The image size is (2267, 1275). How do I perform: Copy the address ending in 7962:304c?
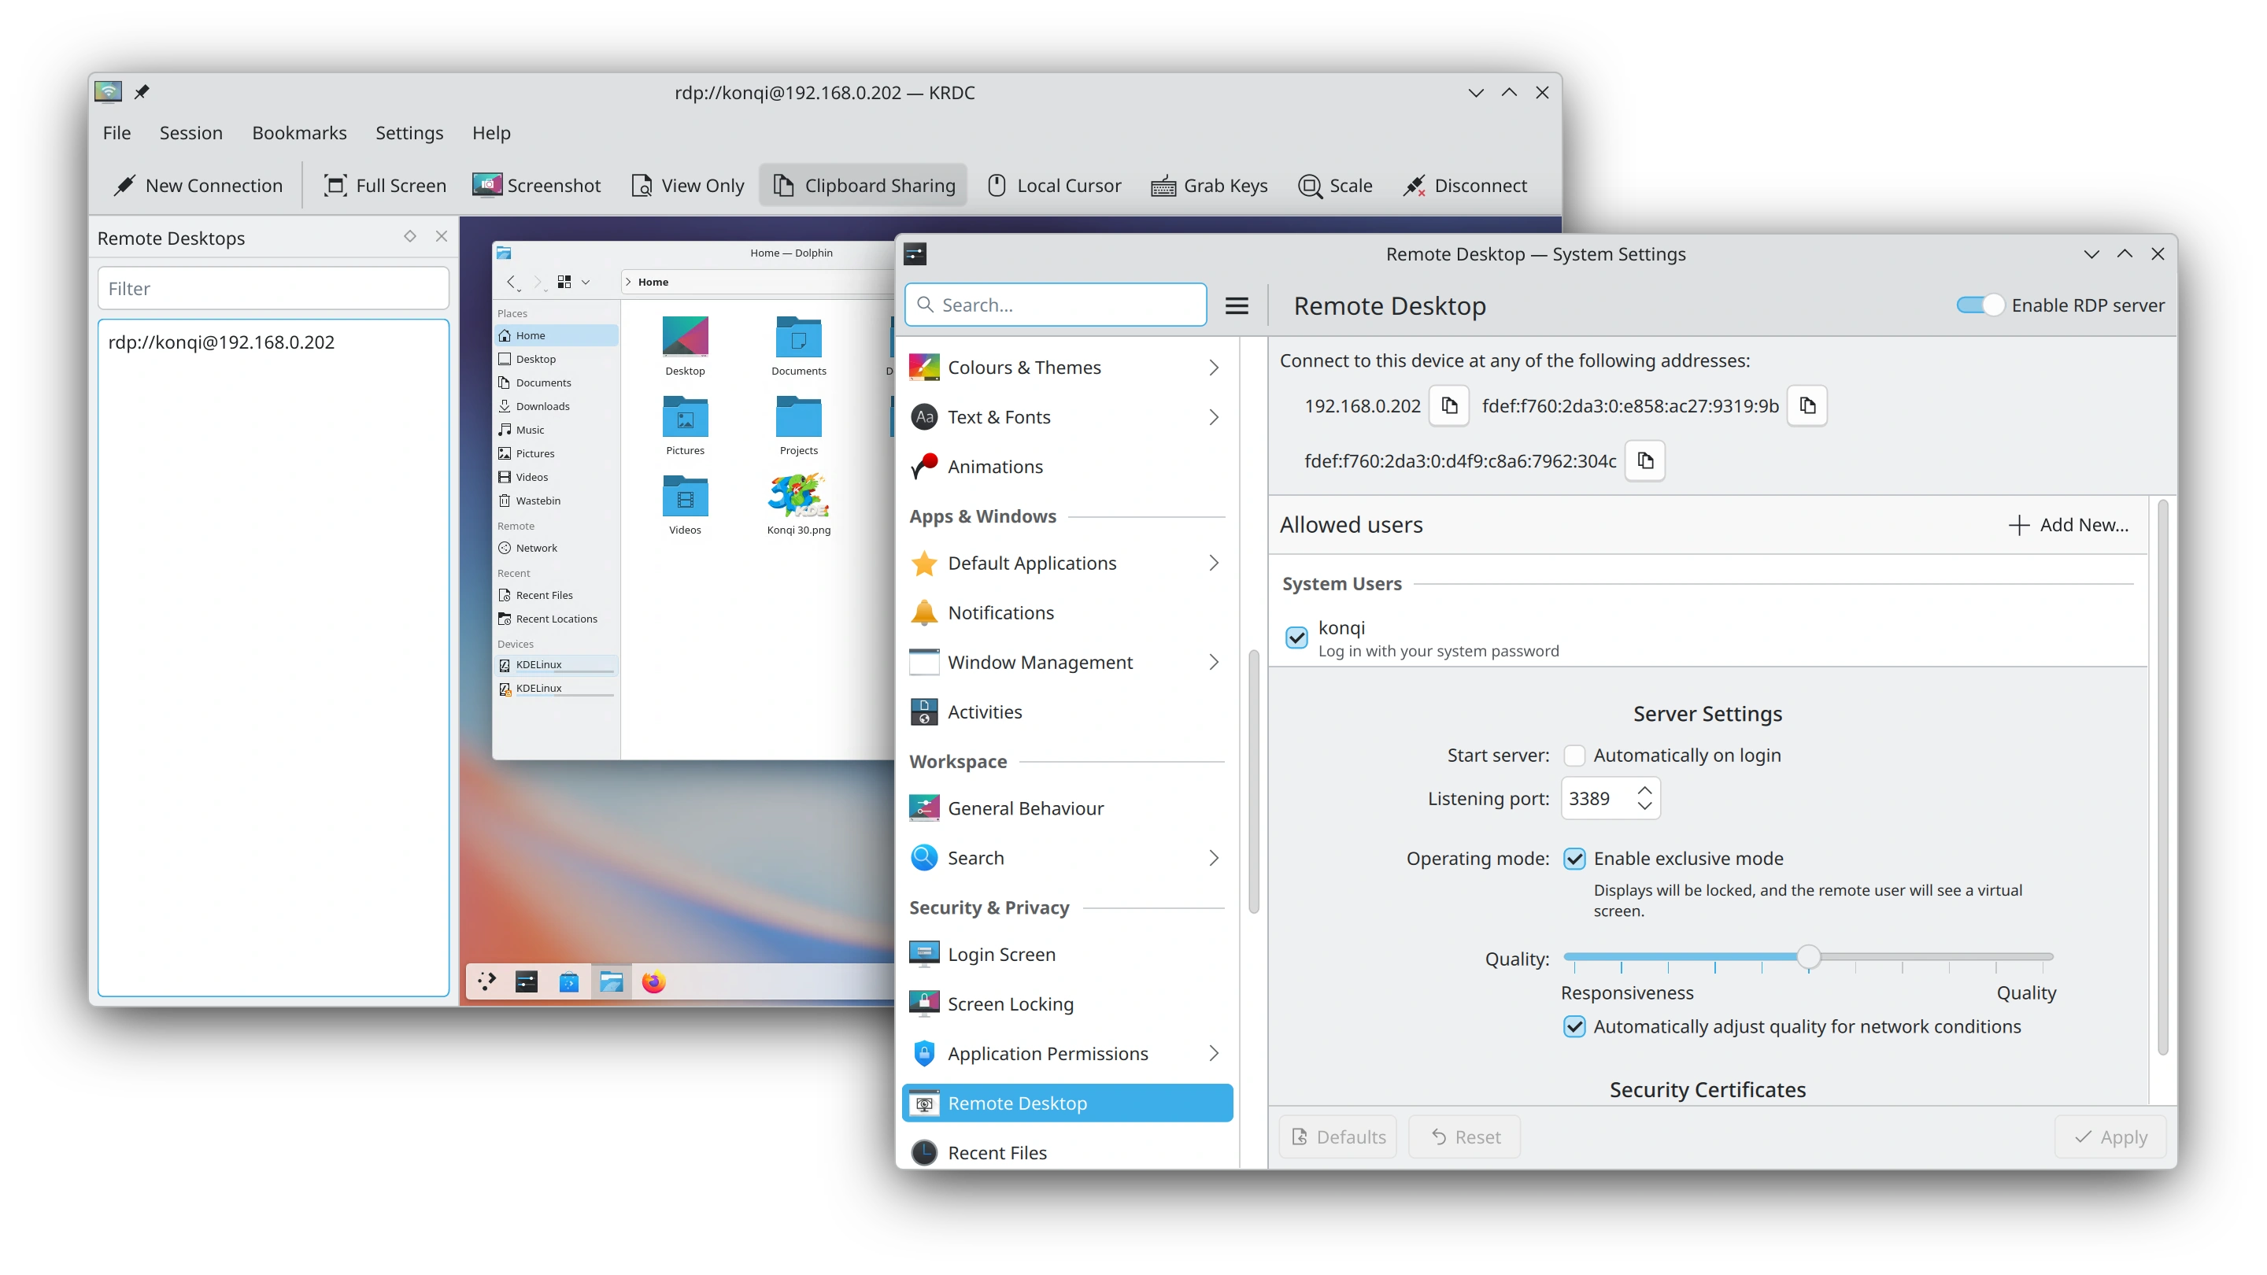pos(1646,460)
